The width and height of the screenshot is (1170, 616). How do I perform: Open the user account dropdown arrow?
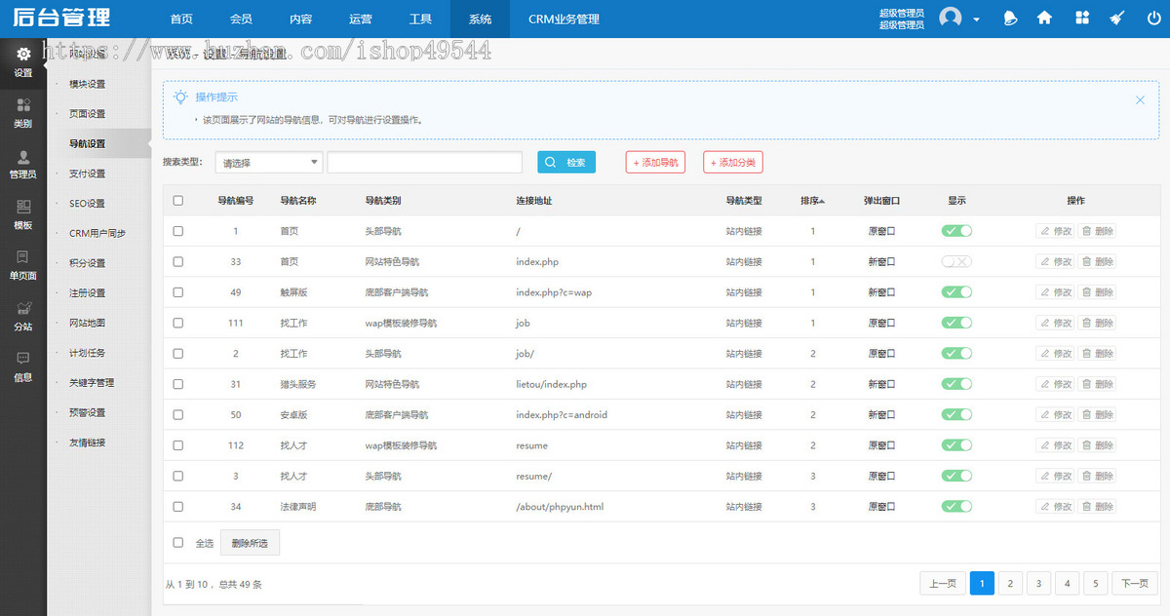[976, 19]
